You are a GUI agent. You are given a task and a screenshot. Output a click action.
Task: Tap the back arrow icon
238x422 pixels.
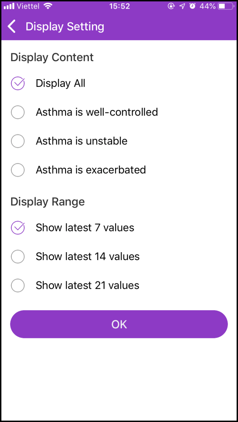point(12,27)
